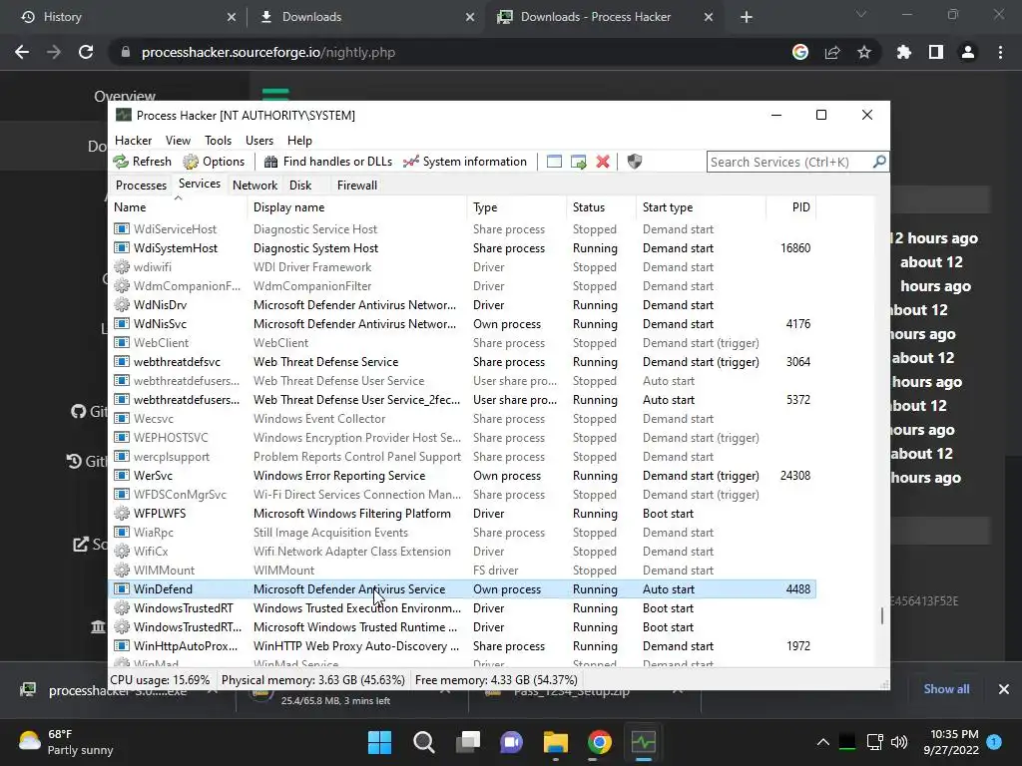
Task: Click the browser back arrow
Action: [x=22, y=52]
